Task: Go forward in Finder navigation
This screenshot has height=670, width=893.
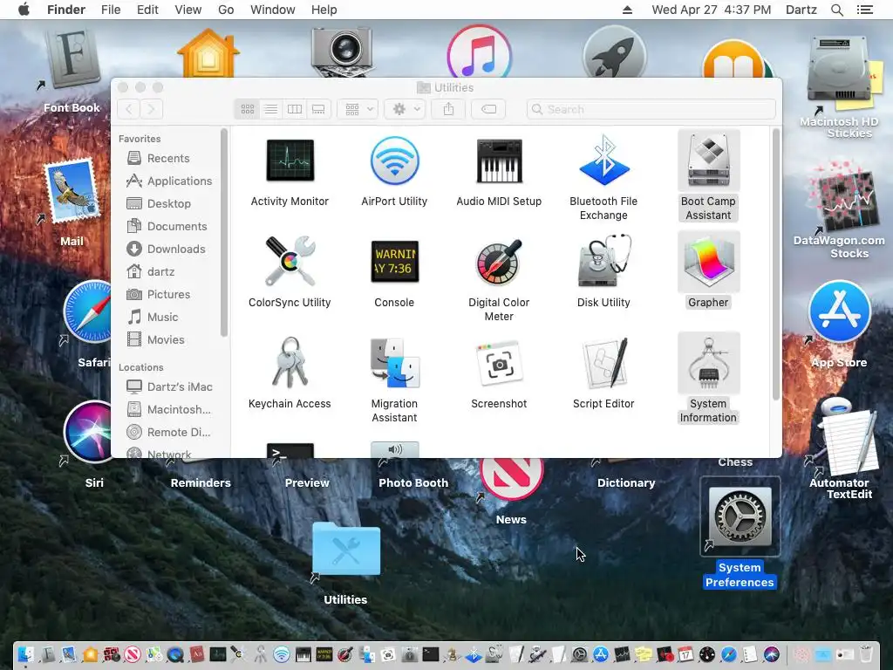Action: pyautogui.click(x=152, y=109)
